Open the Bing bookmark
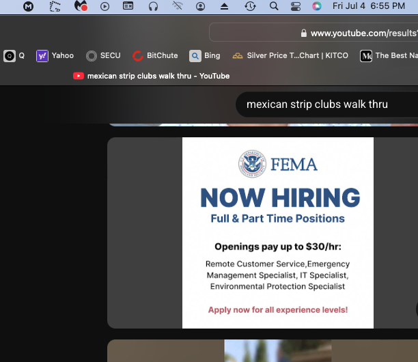 [205, 56]
